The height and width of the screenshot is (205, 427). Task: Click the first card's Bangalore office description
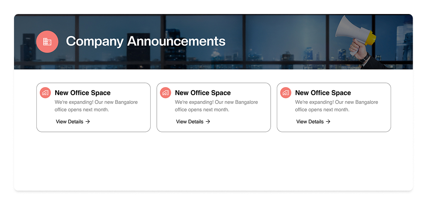96,106
